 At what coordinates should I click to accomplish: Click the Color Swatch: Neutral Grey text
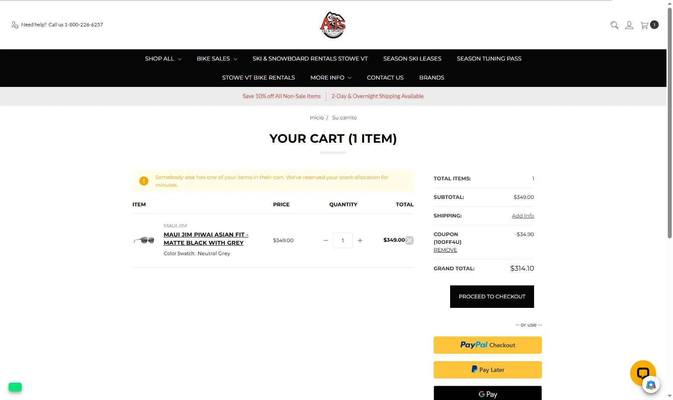(x=197, y=253)
